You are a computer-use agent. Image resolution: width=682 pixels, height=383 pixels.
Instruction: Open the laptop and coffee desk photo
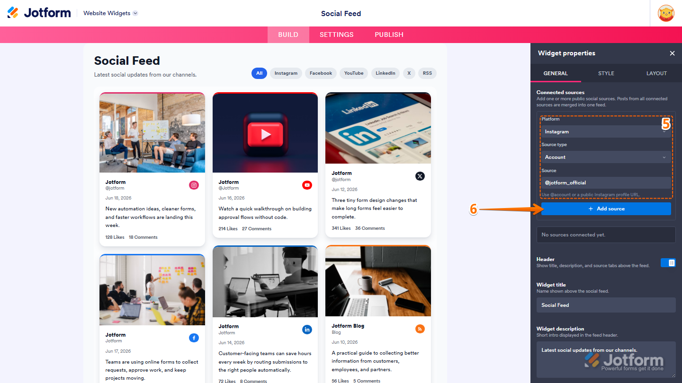[x=378, y=281]
